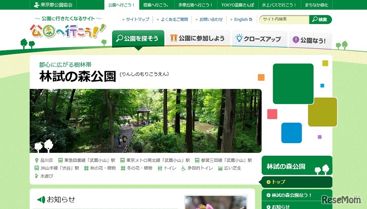Screen dimensions: 367x209
Task: Select 東京メトロ南北線「武蔵小山」駅 tag
Action: [158, 161]
